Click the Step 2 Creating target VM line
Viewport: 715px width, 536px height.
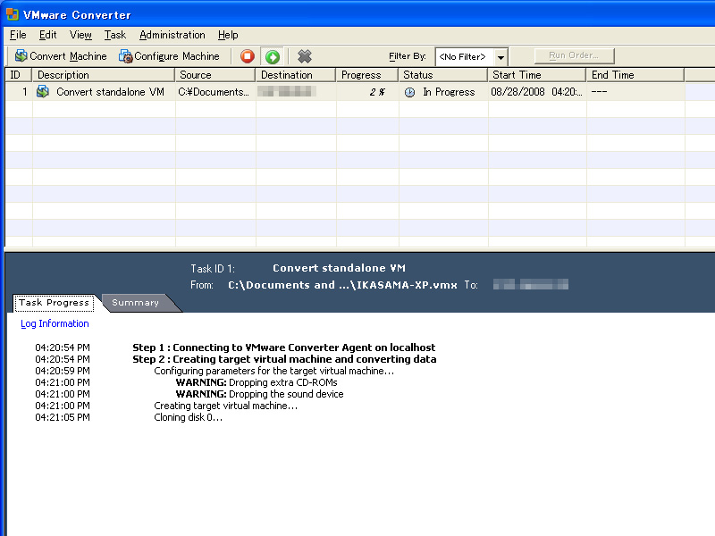(284, 359)
